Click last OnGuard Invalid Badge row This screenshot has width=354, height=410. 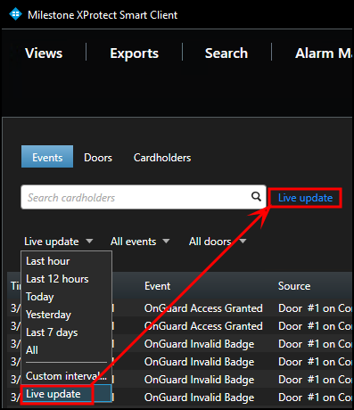[180, 398]
